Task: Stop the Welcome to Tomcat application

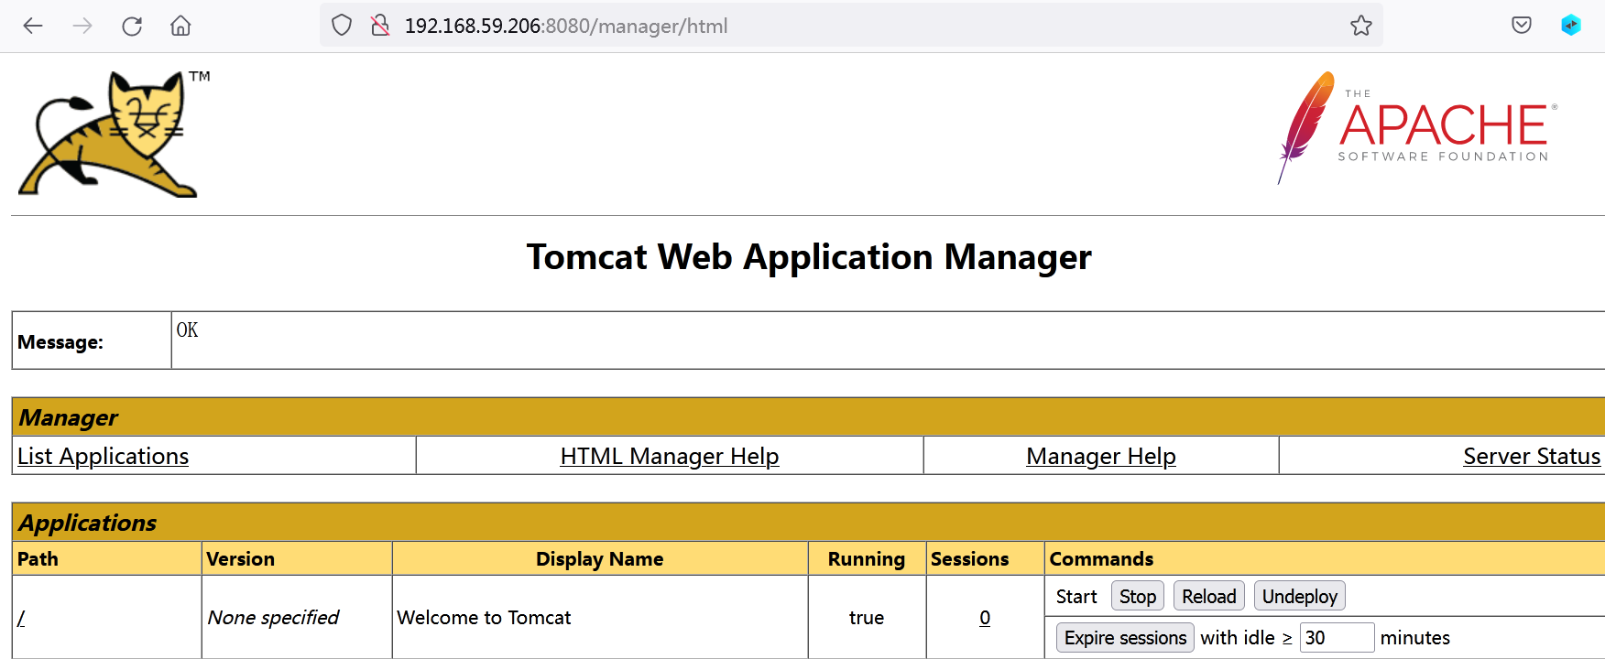Action: click(x=1138, y=597)
